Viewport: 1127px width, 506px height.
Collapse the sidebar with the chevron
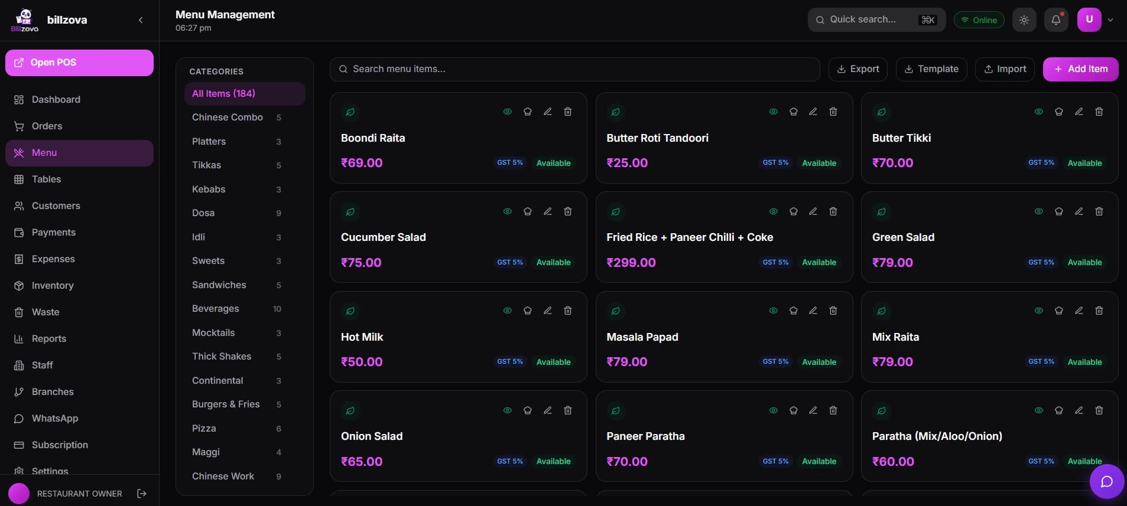click(141, 20)
